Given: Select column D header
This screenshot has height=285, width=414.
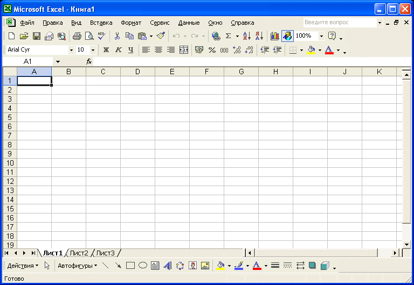Looking at the screenshot, I should [137, 72].
